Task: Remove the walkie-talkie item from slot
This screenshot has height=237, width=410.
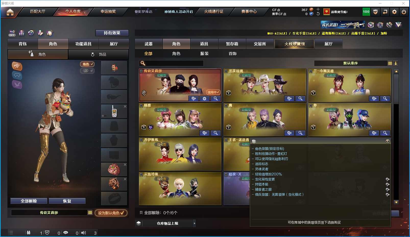Action: (125, 106)
